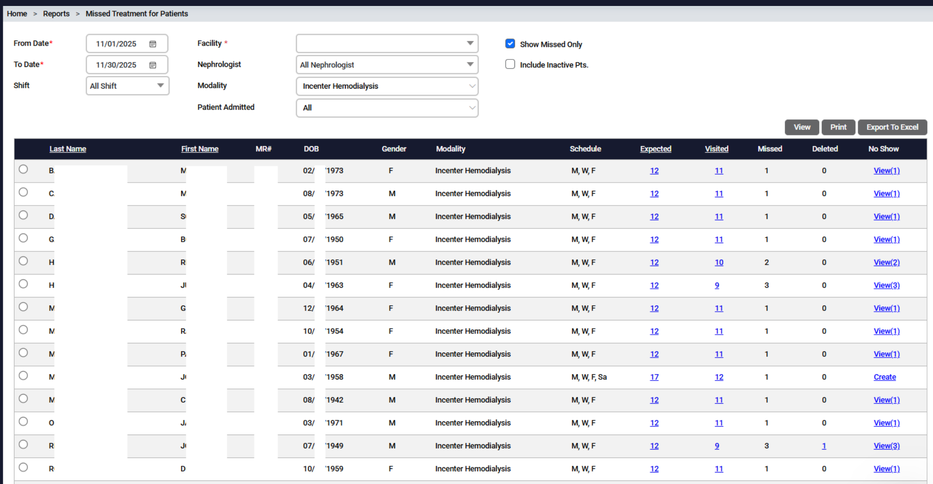Open Visited 11 link in the 1942 patient row
The image size is (933, 484).
coord(719,400)
